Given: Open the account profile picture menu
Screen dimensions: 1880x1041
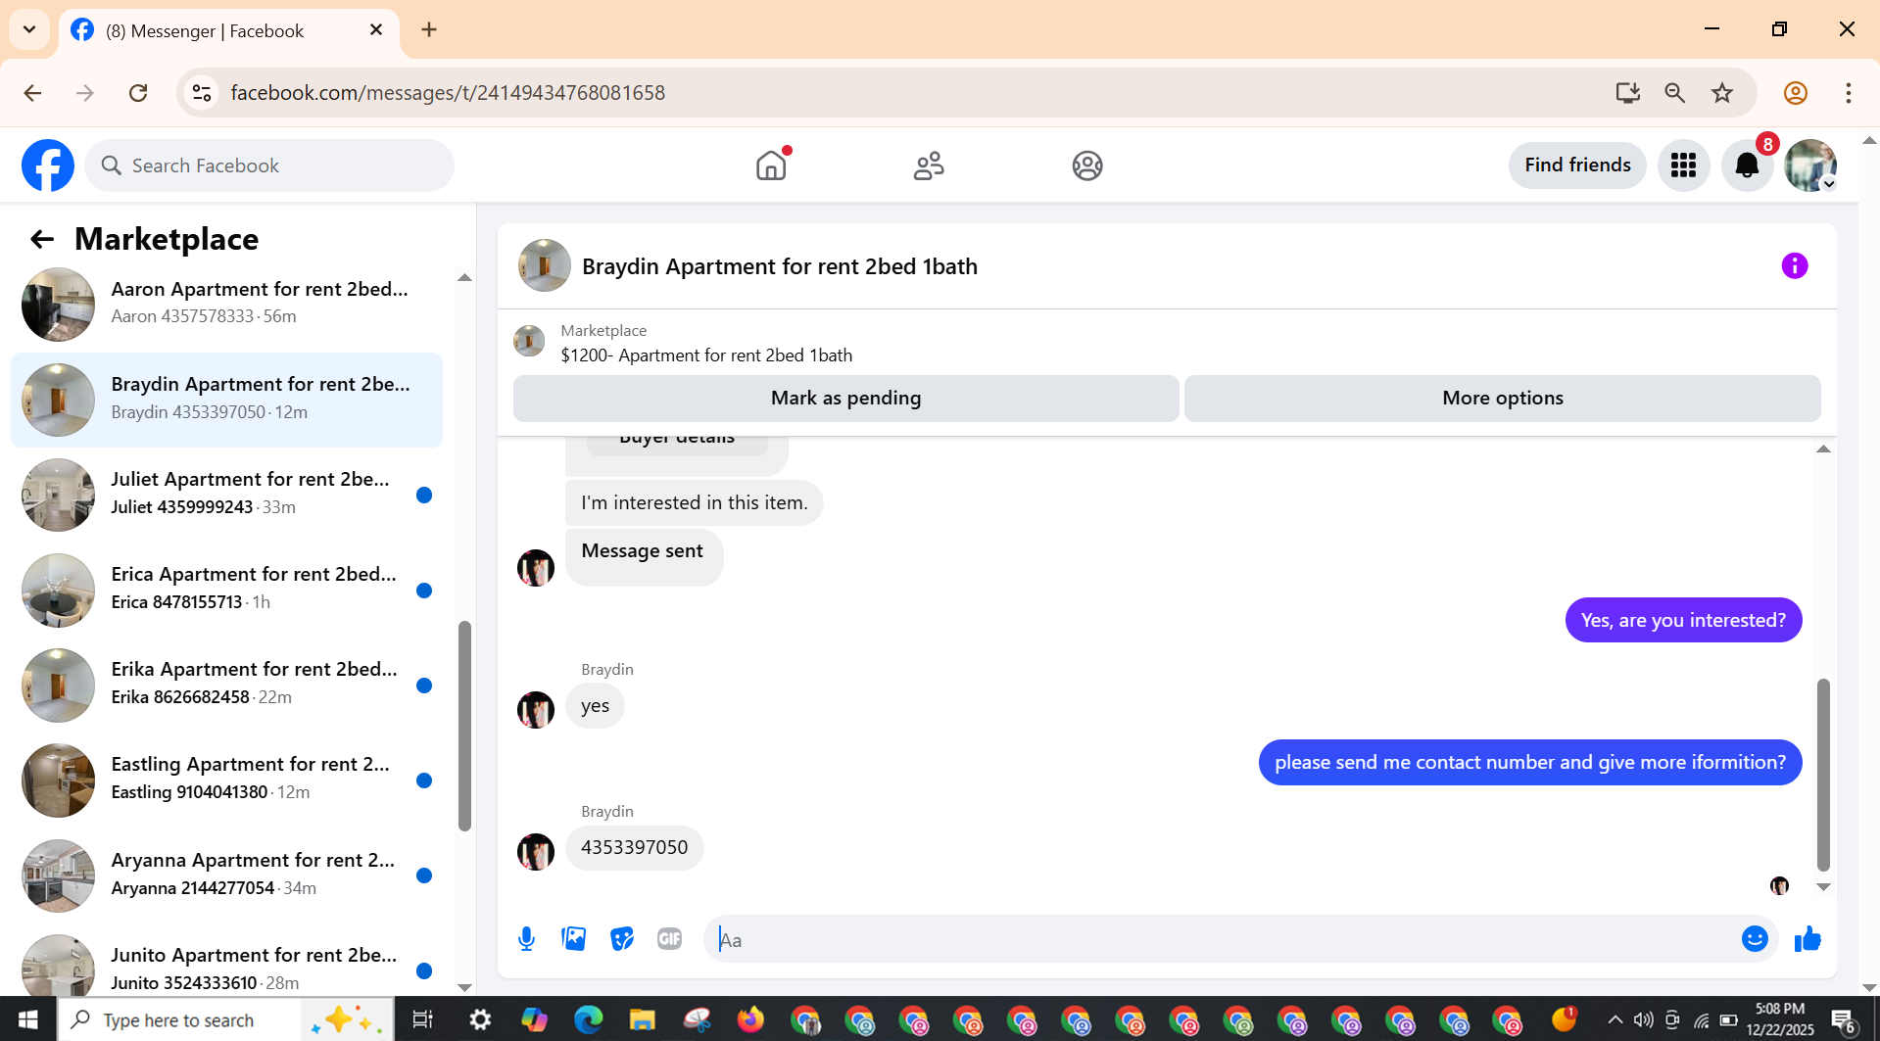Looking at the screenshot, I should click(1809, 166).
